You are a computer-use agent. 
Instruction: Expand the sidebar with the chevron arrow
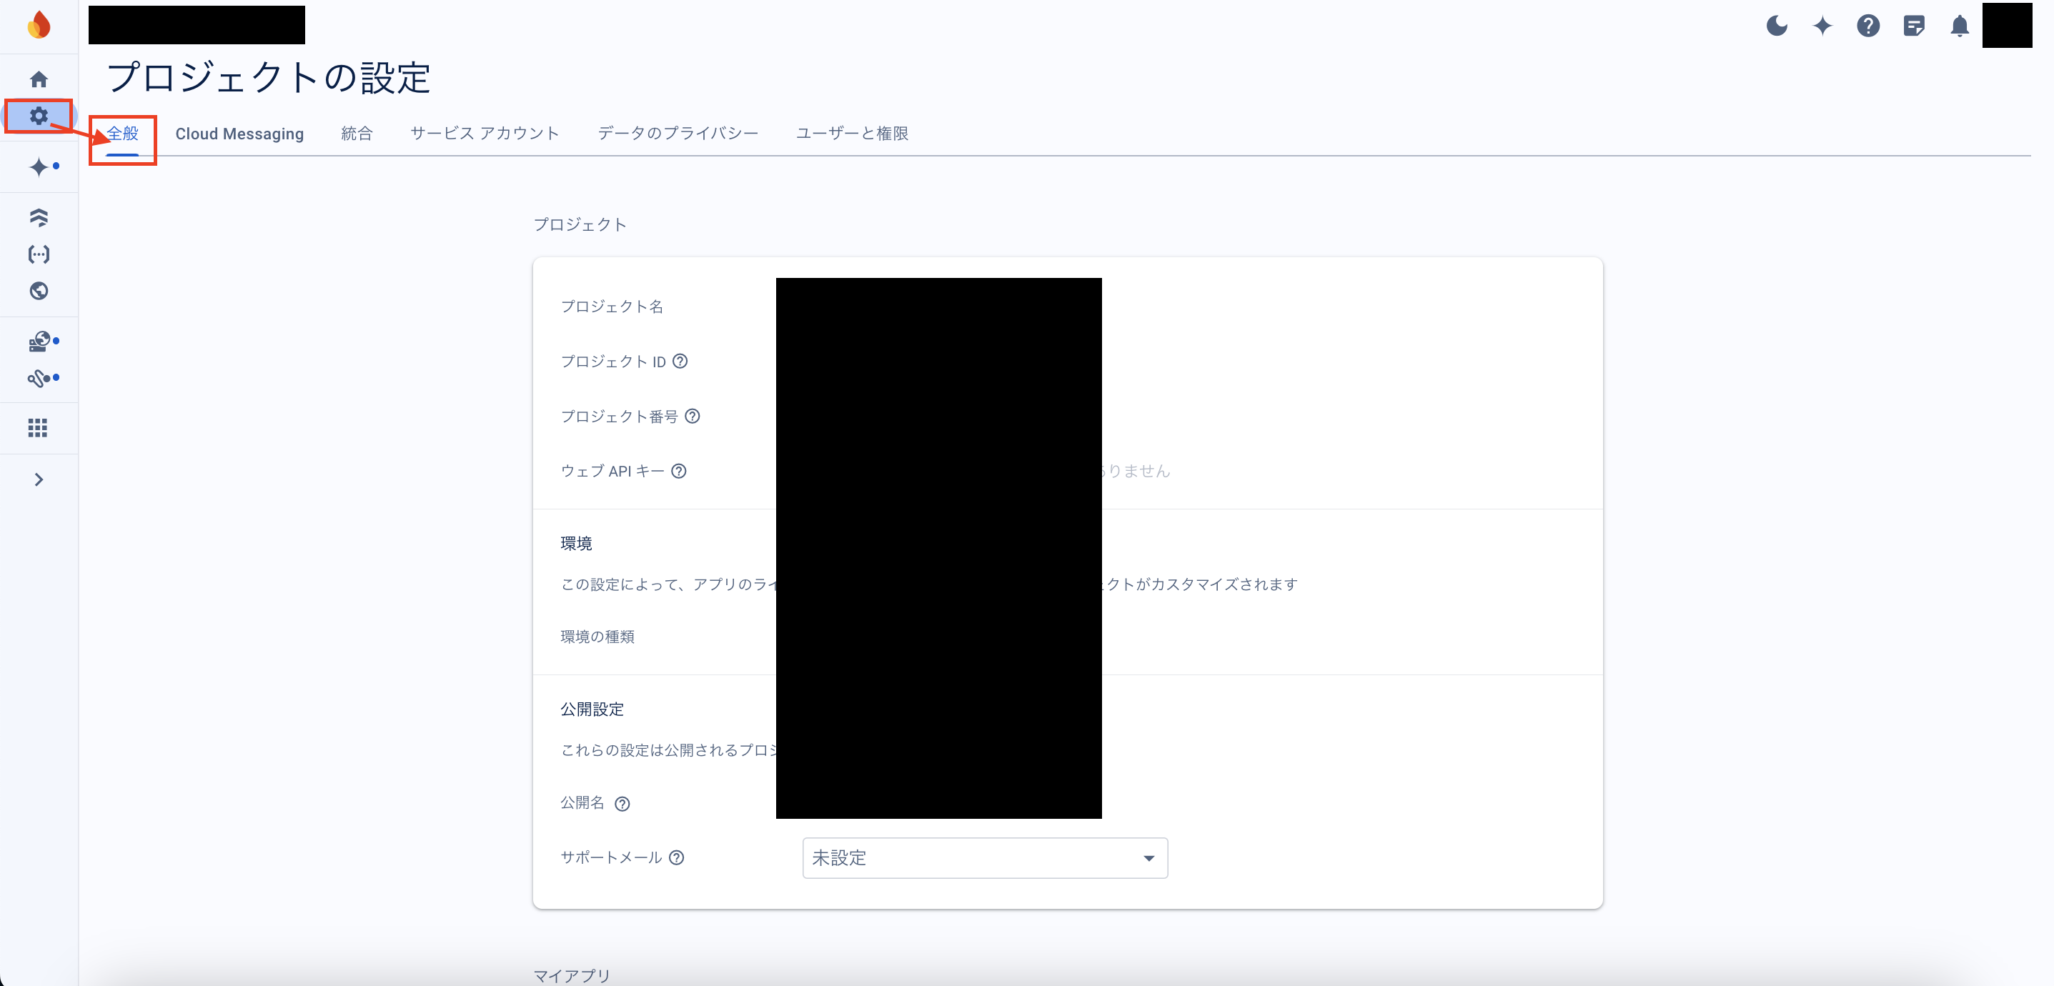39,479
